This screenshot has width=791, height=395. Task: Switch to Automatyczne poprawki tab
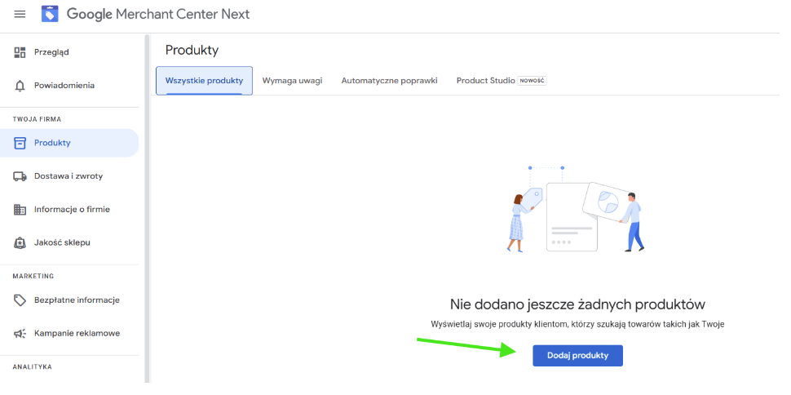tap(390, 81)
